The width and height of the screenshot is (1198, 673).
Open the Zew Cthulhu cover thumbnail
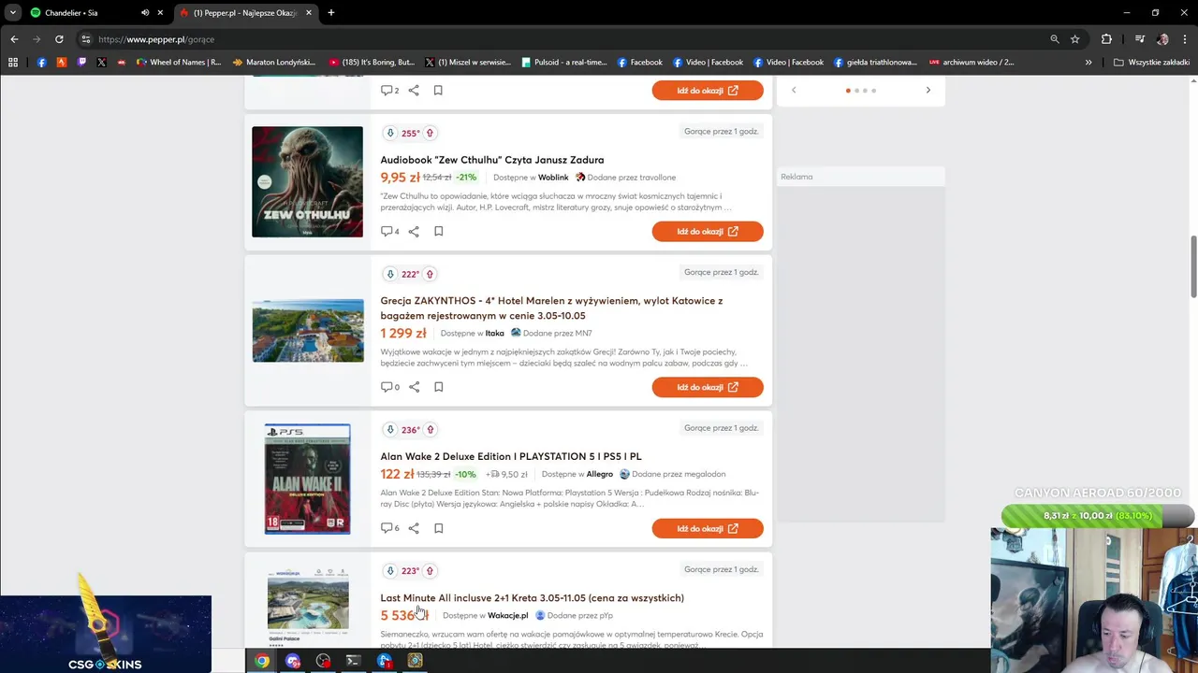pyautogui.click(x=307, y=181)
